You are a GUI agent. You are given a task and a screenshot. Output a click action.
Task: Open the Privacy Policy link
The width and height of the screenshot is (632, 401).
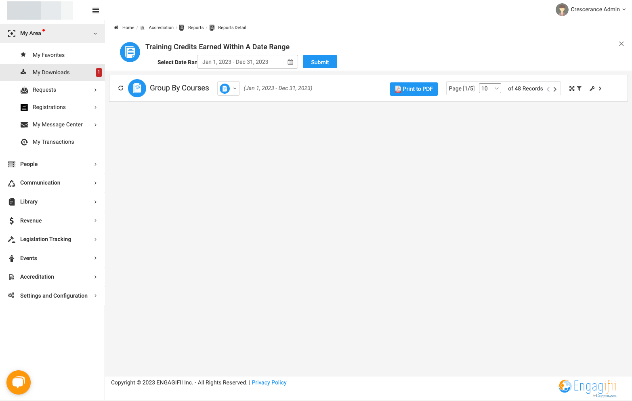point(269,382)
